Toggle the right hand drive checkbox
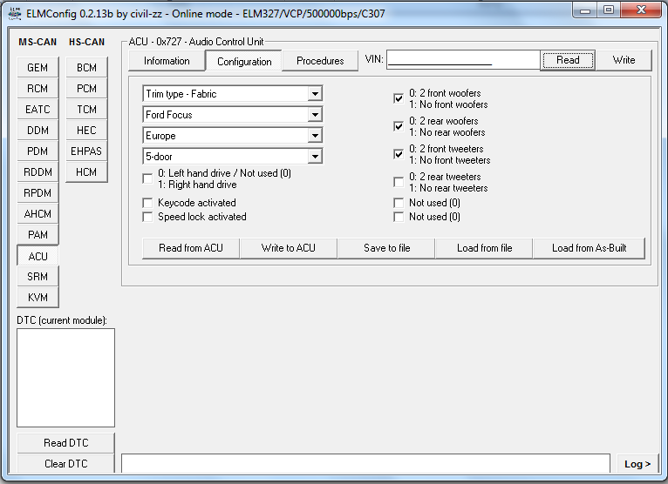The width and height of the screenshot is (668, 484). pos(148,179)
